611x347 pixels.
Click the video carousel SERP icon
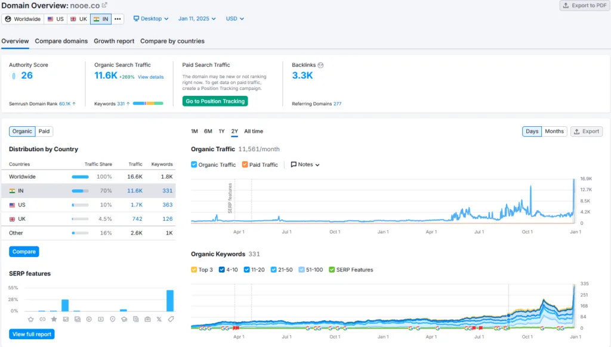(x=101, y=319)
